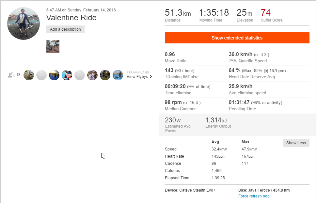
Task: Open the eighth athlete avatar with blue bikes
Action: [118, 75]
